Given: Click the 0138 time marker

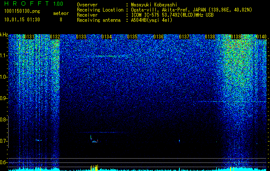Looking at the screenshot, I should 210,37.
